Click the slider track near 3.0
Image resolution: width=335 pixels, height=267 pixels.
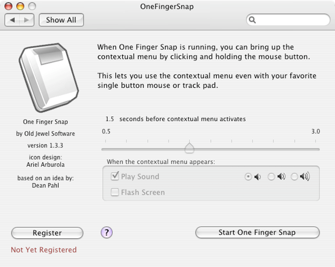(315, 149)
